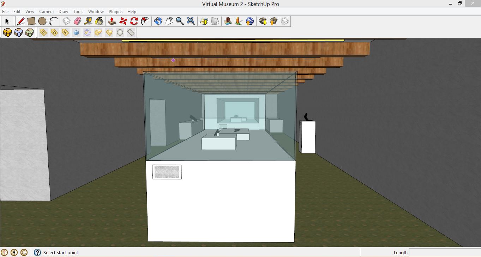Viewport: 481px width, 257px height.
Task: Activate the Rectangle drawing tool
Action: (31, 22)
